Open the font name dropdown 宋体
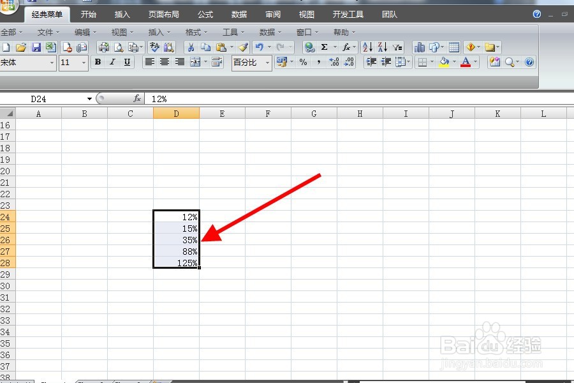 (x=52, y=63)
